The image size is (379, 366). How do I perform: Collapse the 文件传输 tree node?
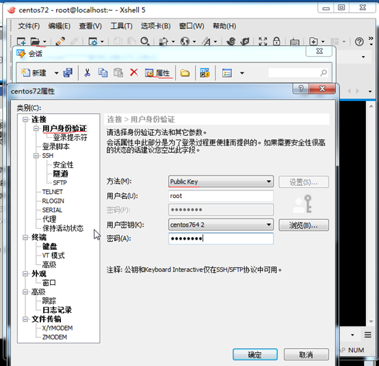coord(25,319)
